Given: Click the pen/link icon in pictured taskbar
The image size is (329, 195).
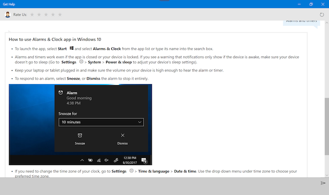Looking at the screenshot, I should (116, 160).
